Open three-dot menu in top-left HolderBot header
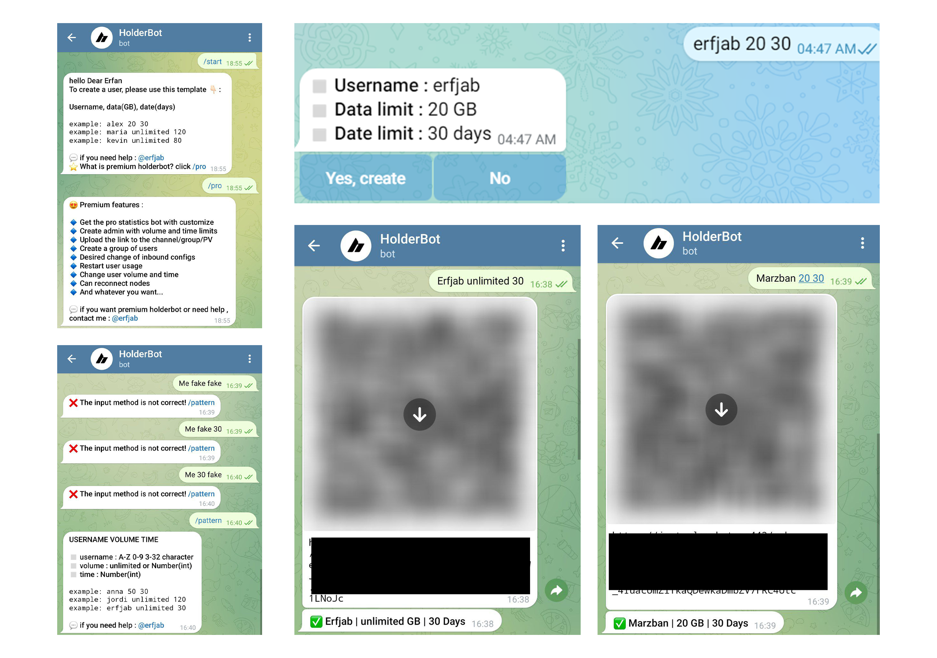 tap(249, 37)
